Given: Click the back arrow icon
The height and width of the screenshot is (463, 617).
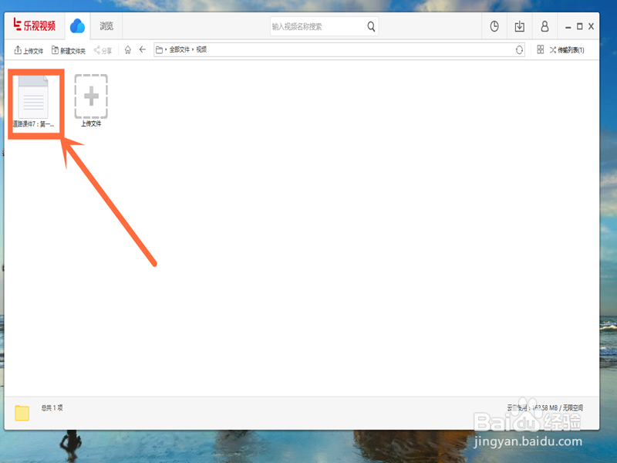Looking at the screenshot, I should click(x=143, y=49).
